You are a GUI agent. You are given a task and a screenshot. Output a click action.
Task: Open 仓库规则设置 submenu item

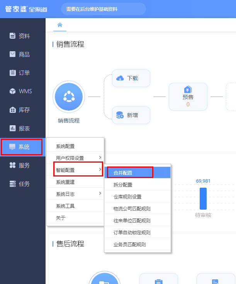(138, 197)
